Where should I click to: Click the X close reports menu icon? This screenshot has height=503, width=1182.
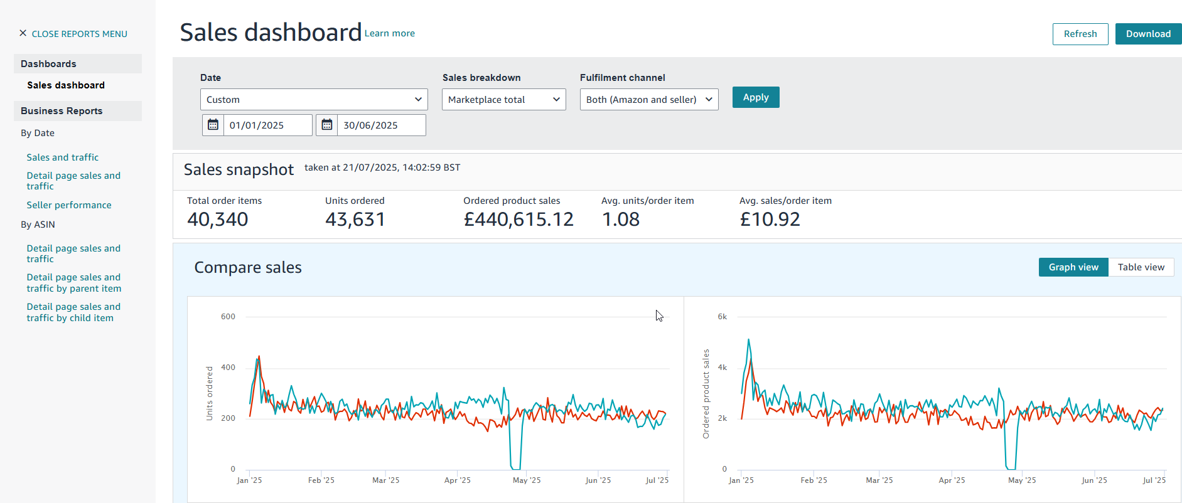(x=23, y=33)
